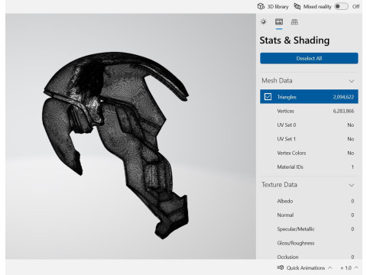Toggle the Mixed reality switch
Screen dimensions: 367x275
[342, 6]
